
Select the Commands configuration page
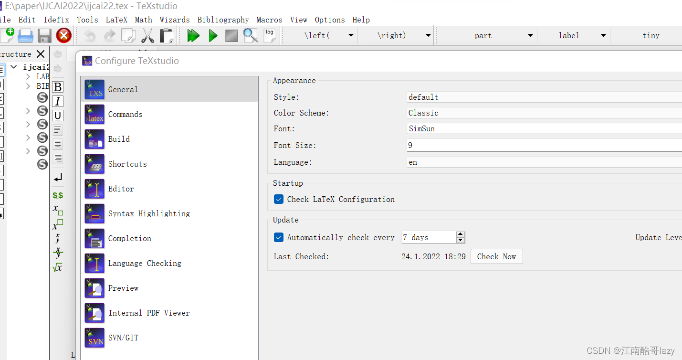[169, 114]
